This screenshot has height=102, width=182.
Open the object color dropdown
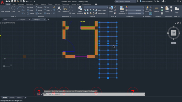point(136,7)
